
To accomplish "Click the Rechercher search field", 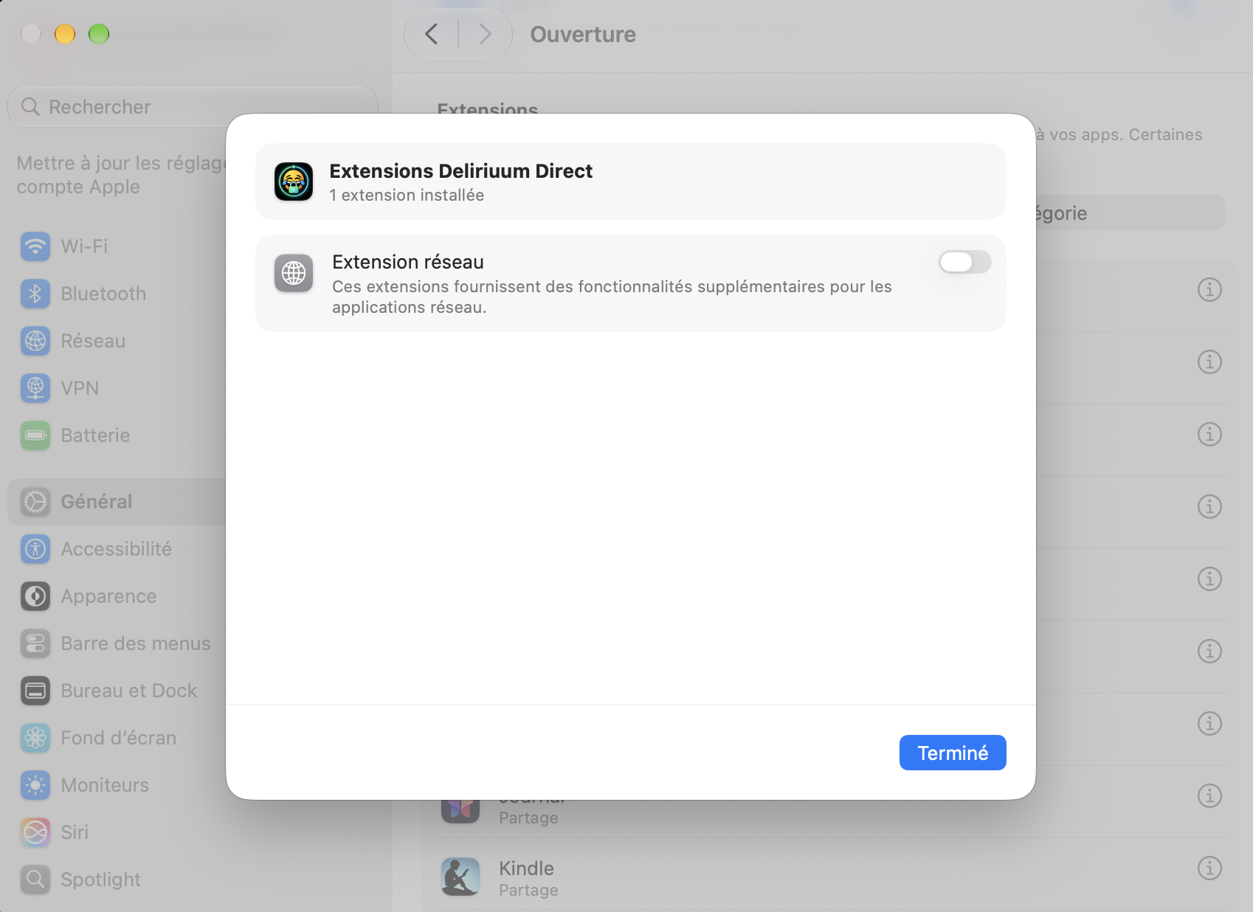I will 192,107.
